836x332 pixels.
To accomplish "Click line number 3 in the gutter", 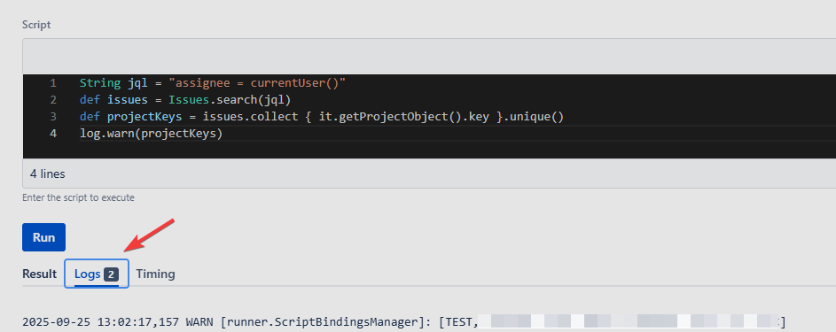I will click(53, 117).
